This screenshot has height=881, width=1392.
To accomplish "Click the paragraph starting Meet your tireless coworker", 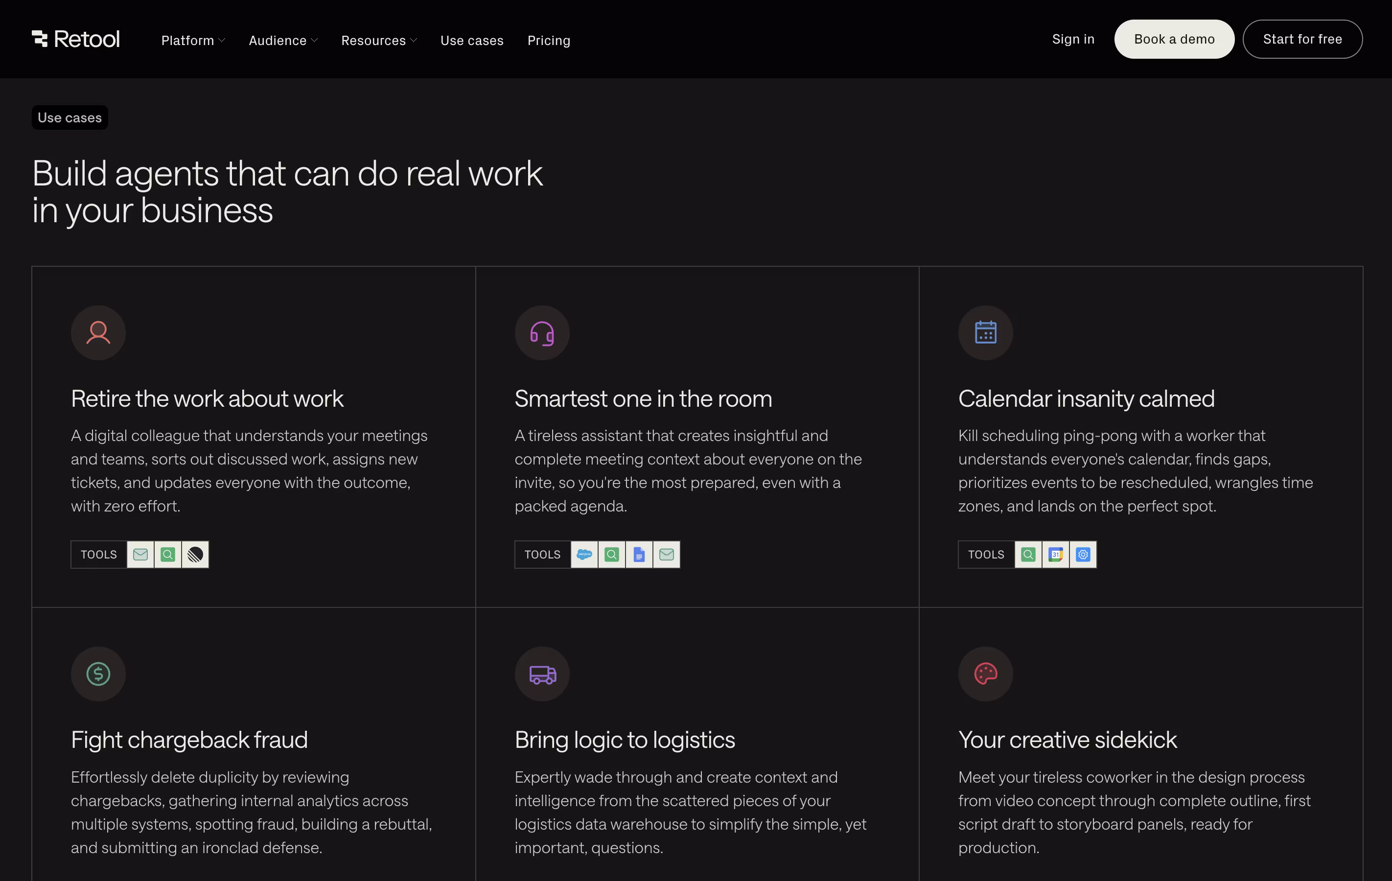I will click(x=1135, y=812).
